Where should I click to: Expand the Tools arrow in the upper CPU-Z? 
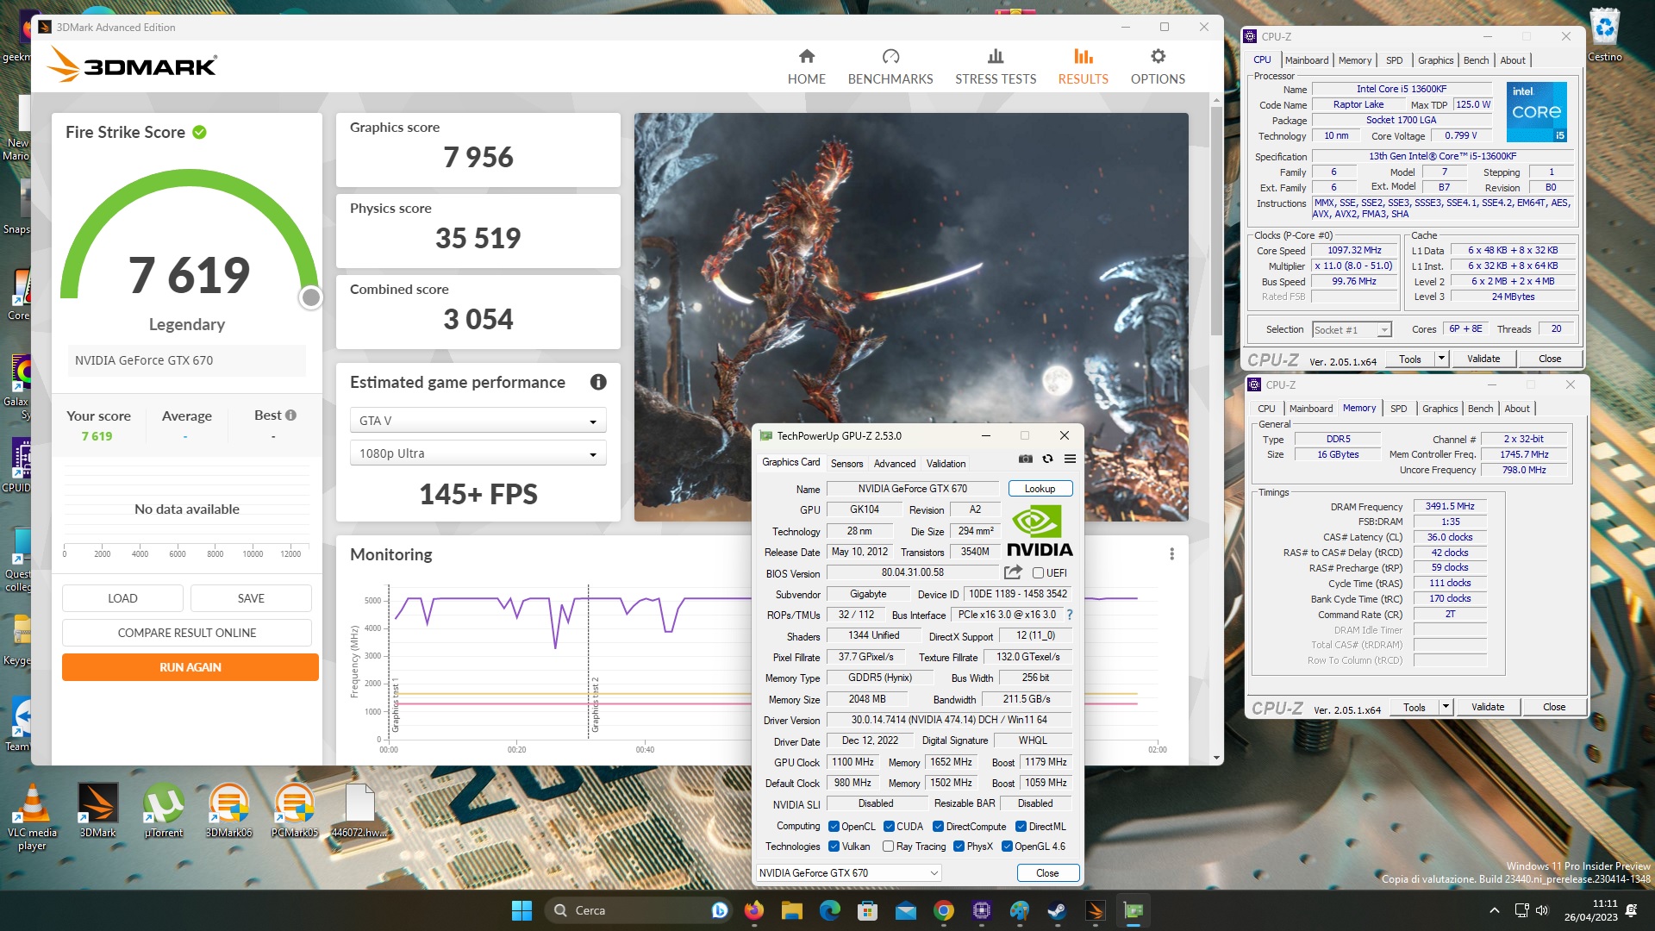click(1440, 359)
